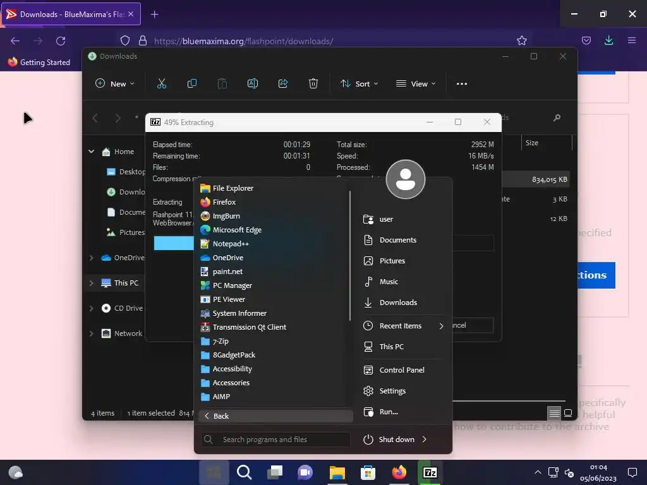The image size is (647, 485).
Task: Click the 7-Zip taskbar icon
Action: (430, 472)
